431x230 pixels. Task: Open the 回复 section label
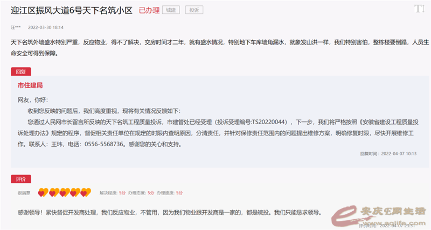[x=22, y=71]
